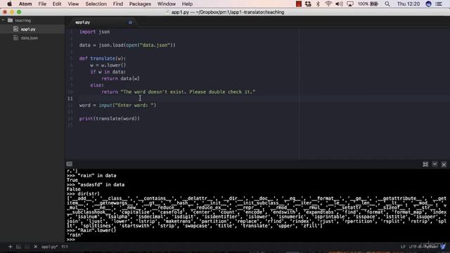The image size is (450, 253).
Task: Change the LF line ending setting
Action: 403,247
